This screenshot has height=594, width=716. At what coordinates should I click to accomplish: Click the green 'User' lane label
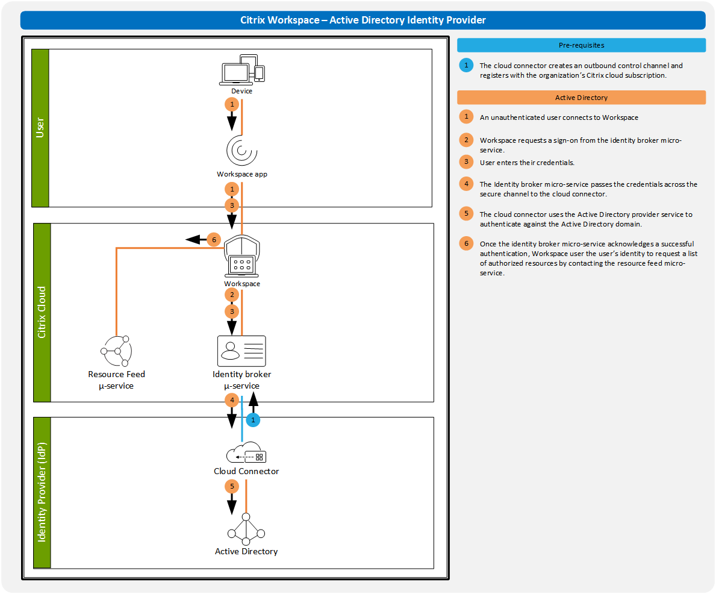click(40, 128)
